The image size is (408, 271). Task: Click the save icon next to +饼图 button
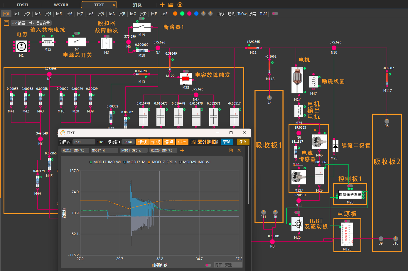(x=193, y=142)
